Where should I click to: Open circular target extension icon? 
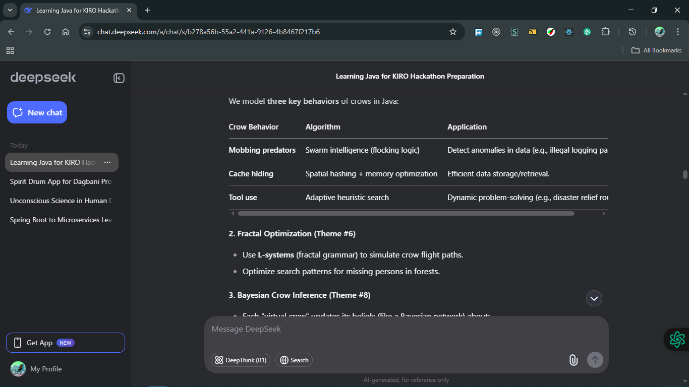[496, 32]
